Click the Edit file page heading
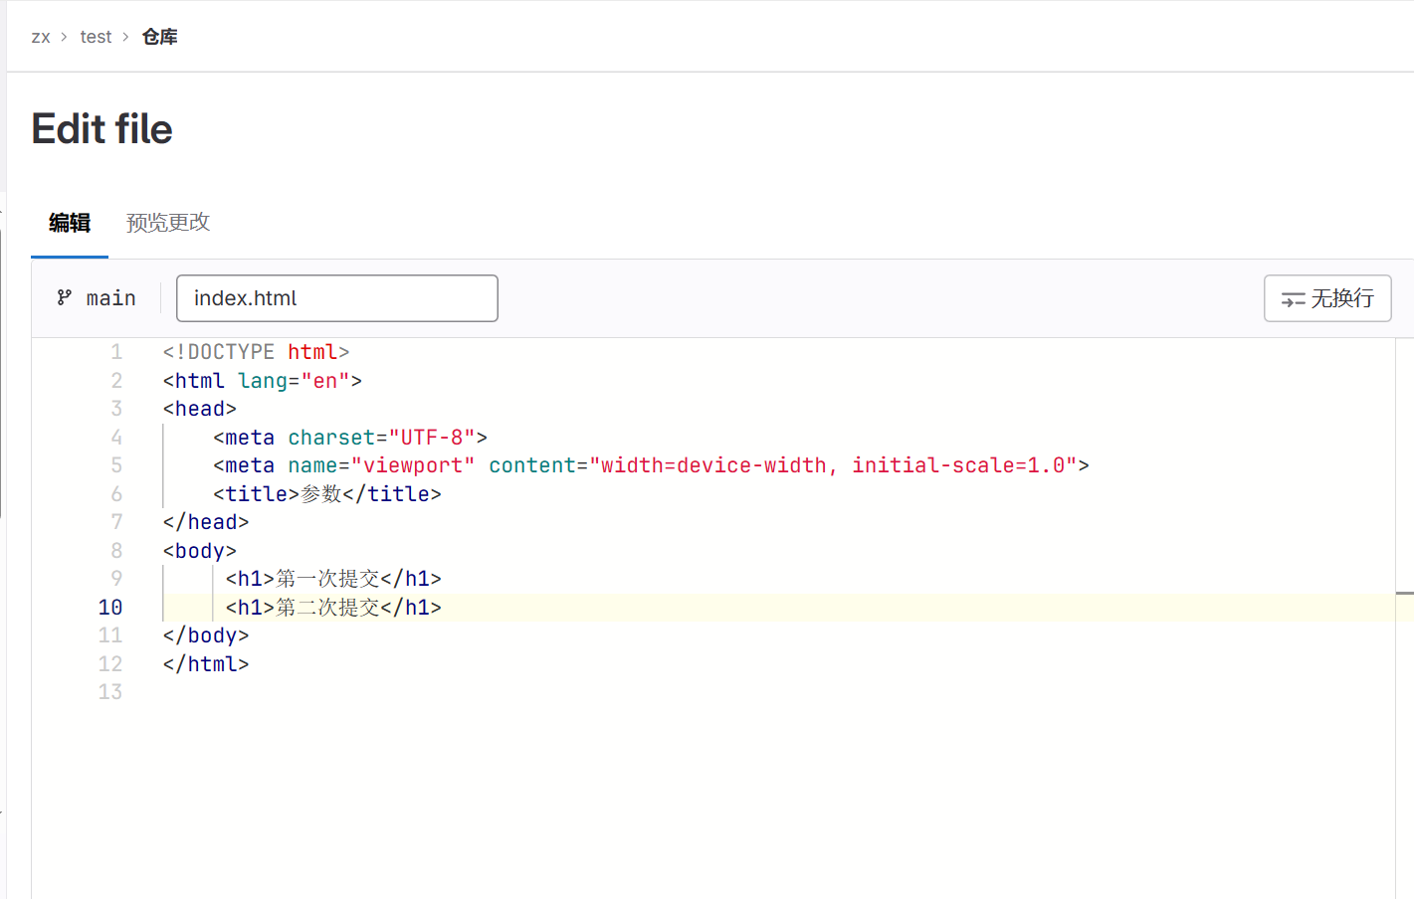1414x899 pixels. [102, 129]
